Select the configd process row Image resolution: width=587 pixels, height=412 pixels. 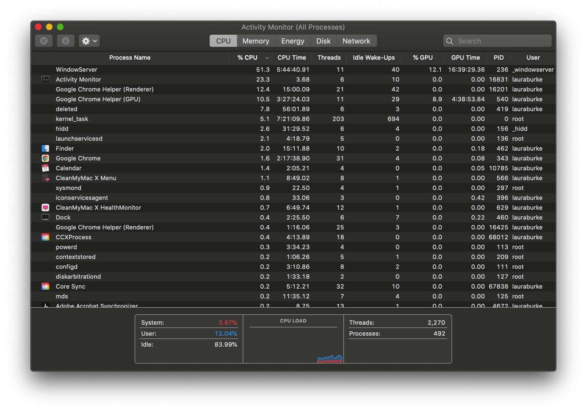293,266
